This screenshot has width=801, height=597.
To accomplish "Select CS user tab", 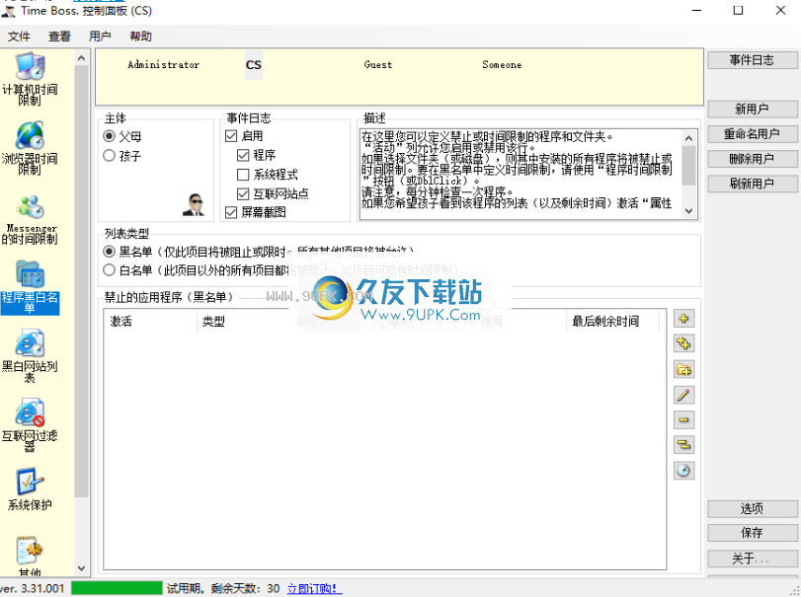I will [x=254, y=65].
